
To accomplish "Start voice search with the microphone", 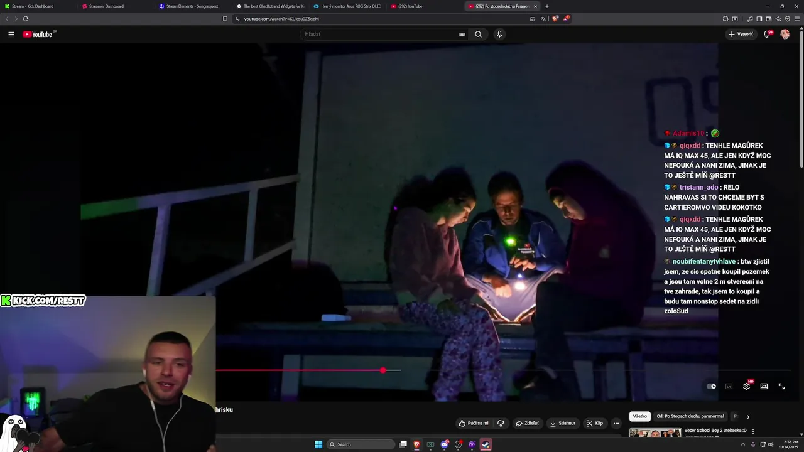I will [499, 34].
